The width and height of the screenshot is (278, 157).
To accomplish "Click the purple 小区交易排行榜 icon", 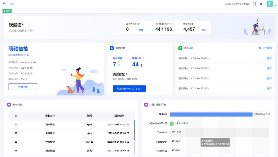I will point(146,105).
